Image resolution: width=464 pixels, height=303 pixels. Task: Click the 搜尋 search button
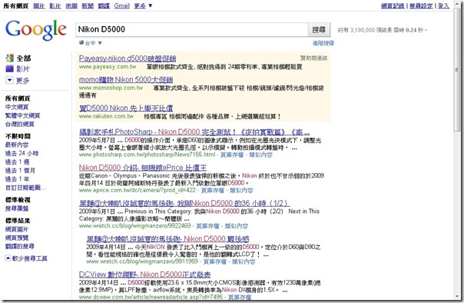click(x=319, y=29)
